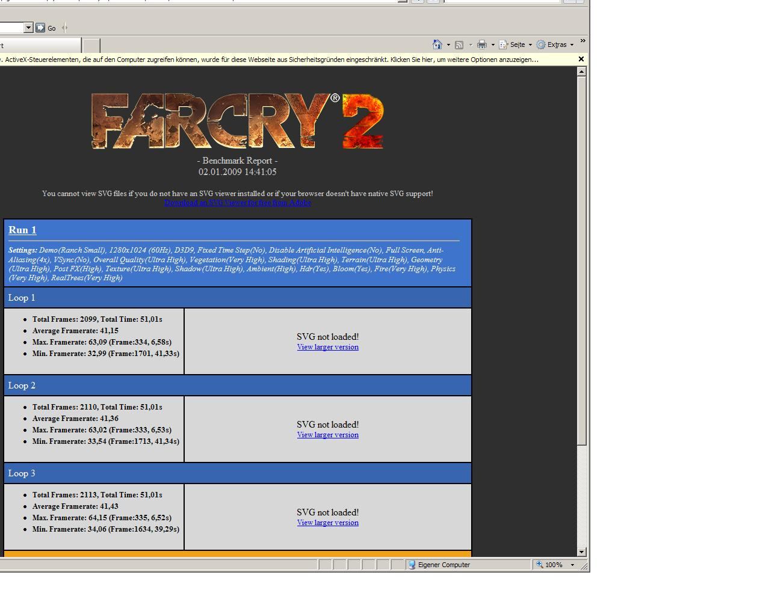
Task: Click the Go button arrow icon
Action: coord(40,28)
